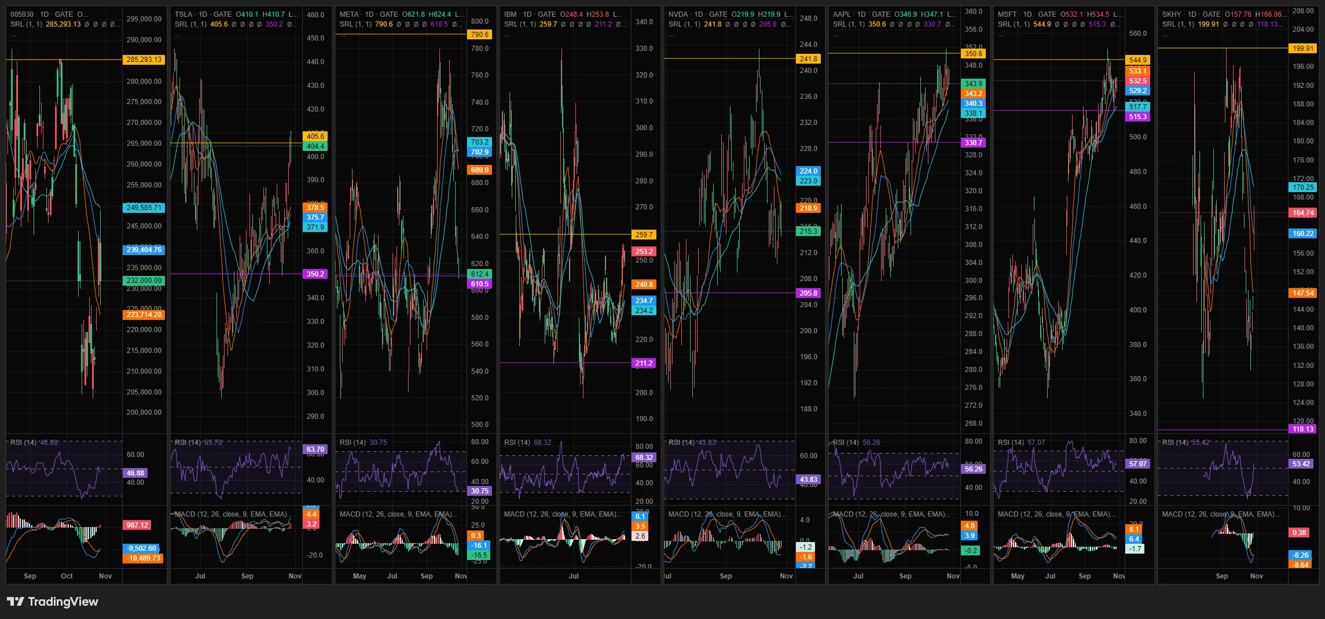The width and height of the screenshot is (1325, 619).
Task: Select the yellow 544.9 resistance line label on MSFT
Action: click(x=1137, y=60)
